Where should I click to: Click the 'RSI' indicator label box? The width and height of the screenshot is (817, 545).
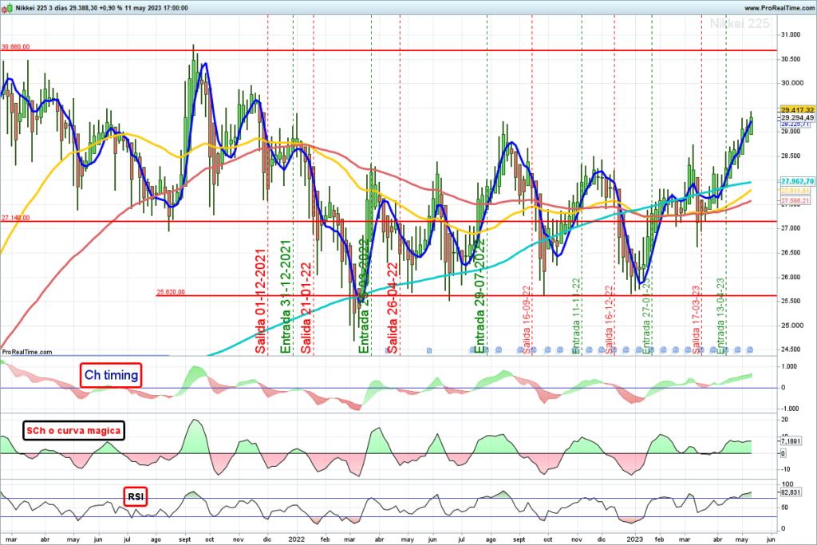136,496
